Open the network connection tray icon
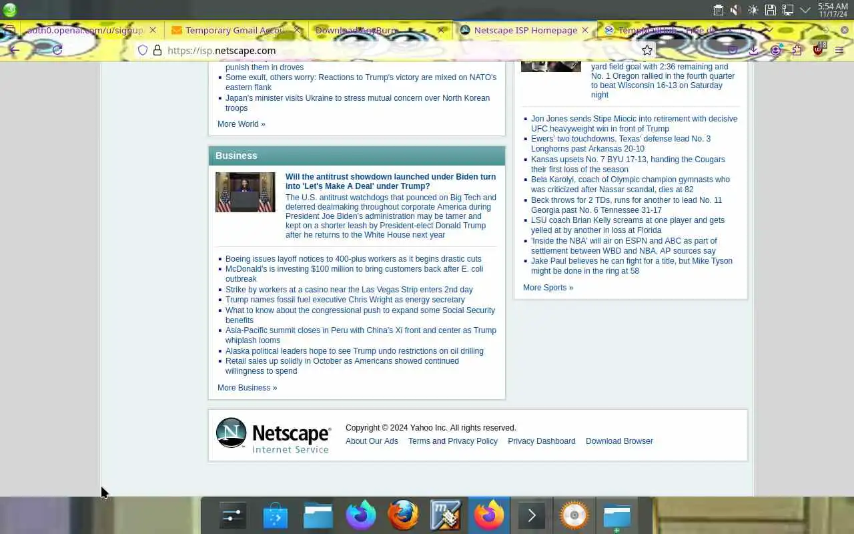854x534 pixels. (788, 10)
